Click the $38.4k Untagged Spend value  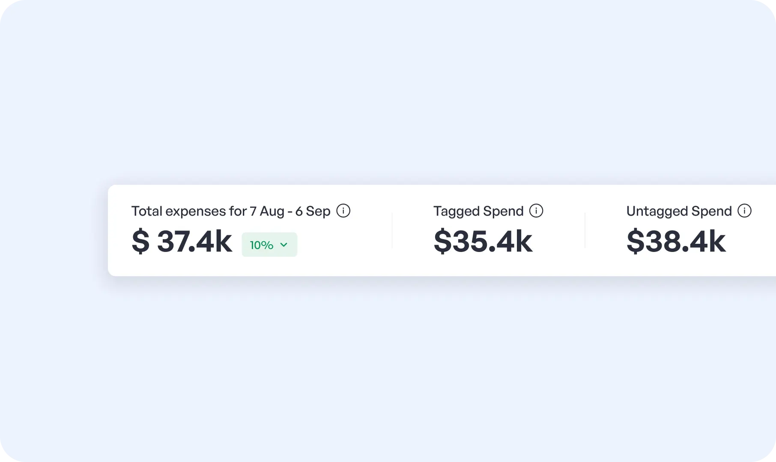point(676,242)
